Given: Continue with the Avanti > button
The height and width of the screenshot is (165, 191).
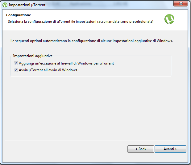Looking at the screenshot, I should 170,149.
